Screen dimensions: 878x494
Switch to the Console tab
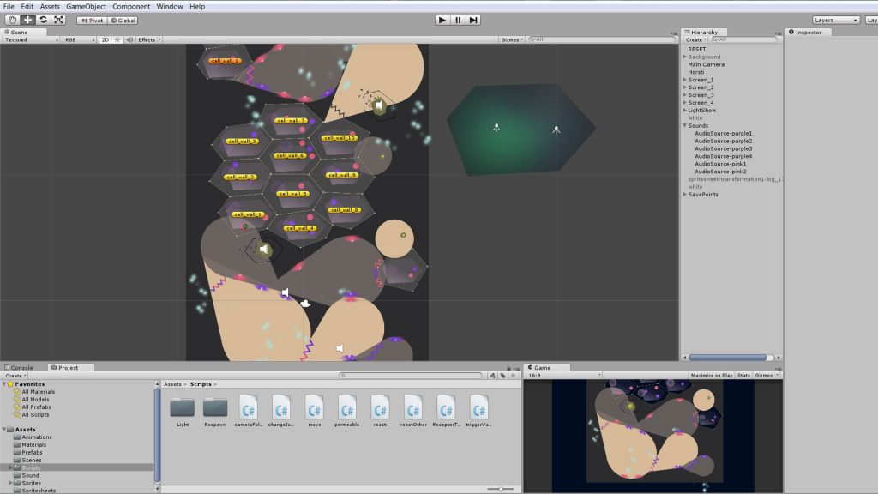point(19,367)
